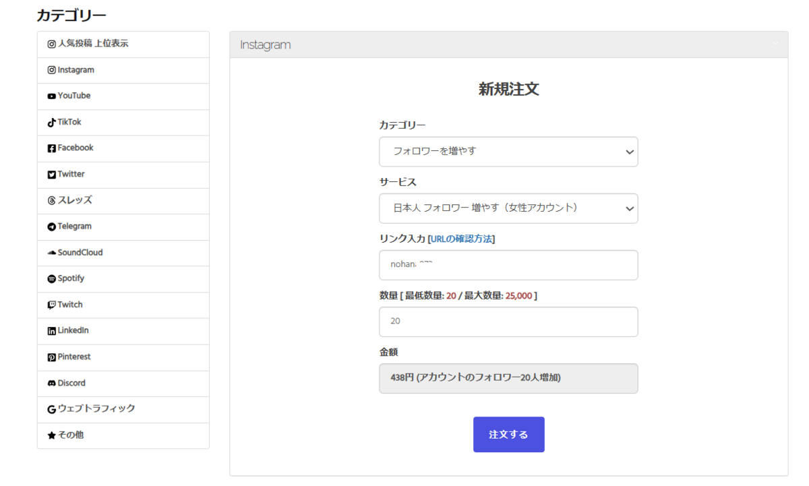Open the Telegram icon category

point(52,227)
